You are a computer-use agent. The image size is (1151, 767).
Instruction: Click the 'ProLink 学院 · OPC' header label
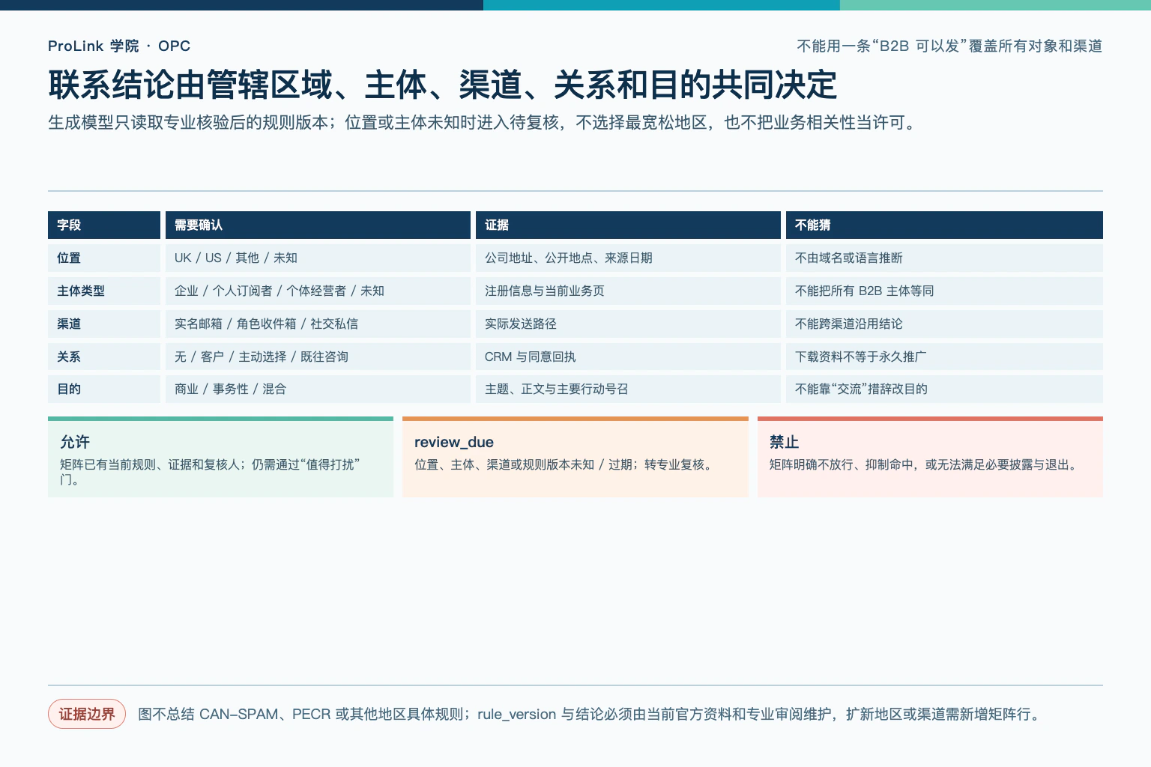click(119, 46)
